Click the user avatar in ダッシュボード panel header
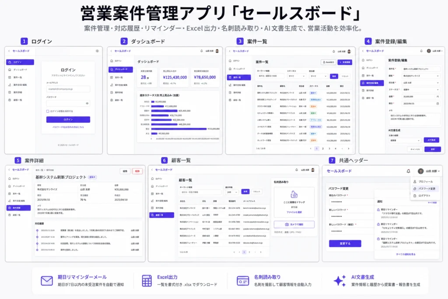The image size is (448, 299). click(217, 51)
